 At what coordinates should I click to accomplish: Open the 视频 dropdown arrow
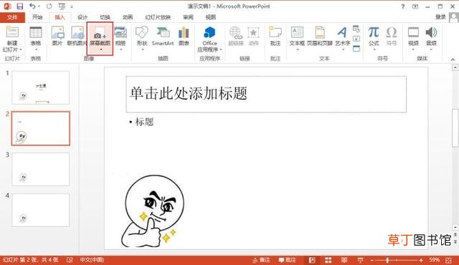tap(413, 49)
